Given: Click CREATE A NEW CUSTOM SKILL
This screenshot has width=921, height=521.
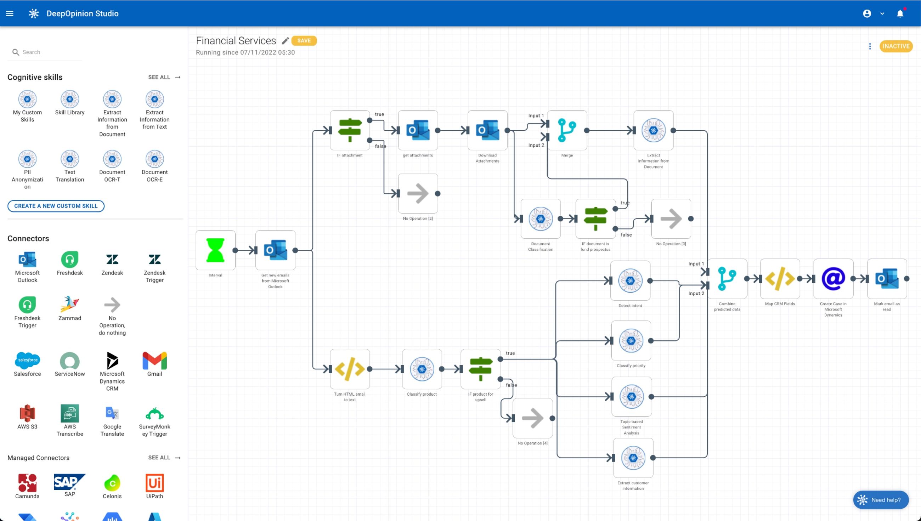Looking at the screenshot, I should pos(56,206).
